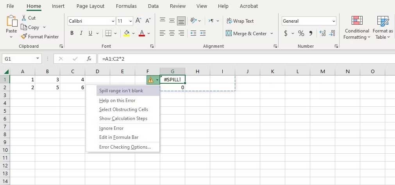Open Alignment settings dialog launcher
The image size is (395, 185).
pyautogui.click(x=275, y=47)
